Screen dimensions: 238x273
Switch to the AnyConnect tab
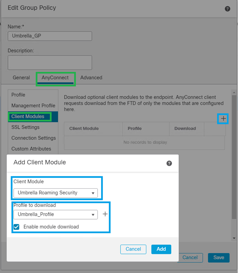(55, 78)
